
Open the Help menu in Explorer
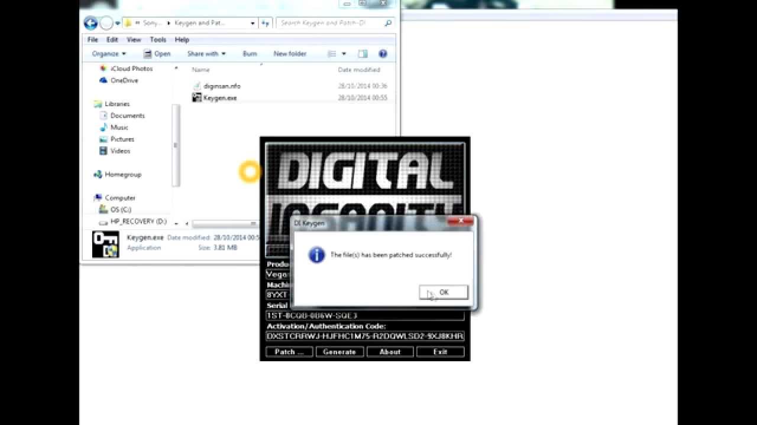pyautogui.click(x=182, y=40)
